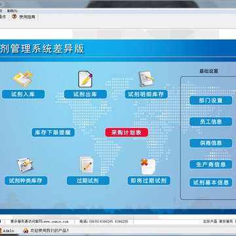Click the 试剂出库 pencil document icon
Image resolution: width=236 pixels, height=236 pixels.
85,79
